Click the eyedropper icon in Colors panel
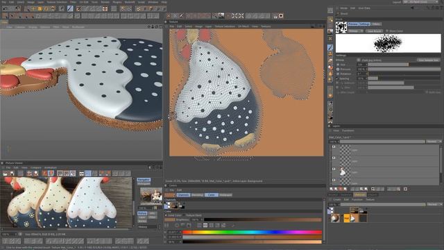Viewport: 444px width, 250px height. 233,225
